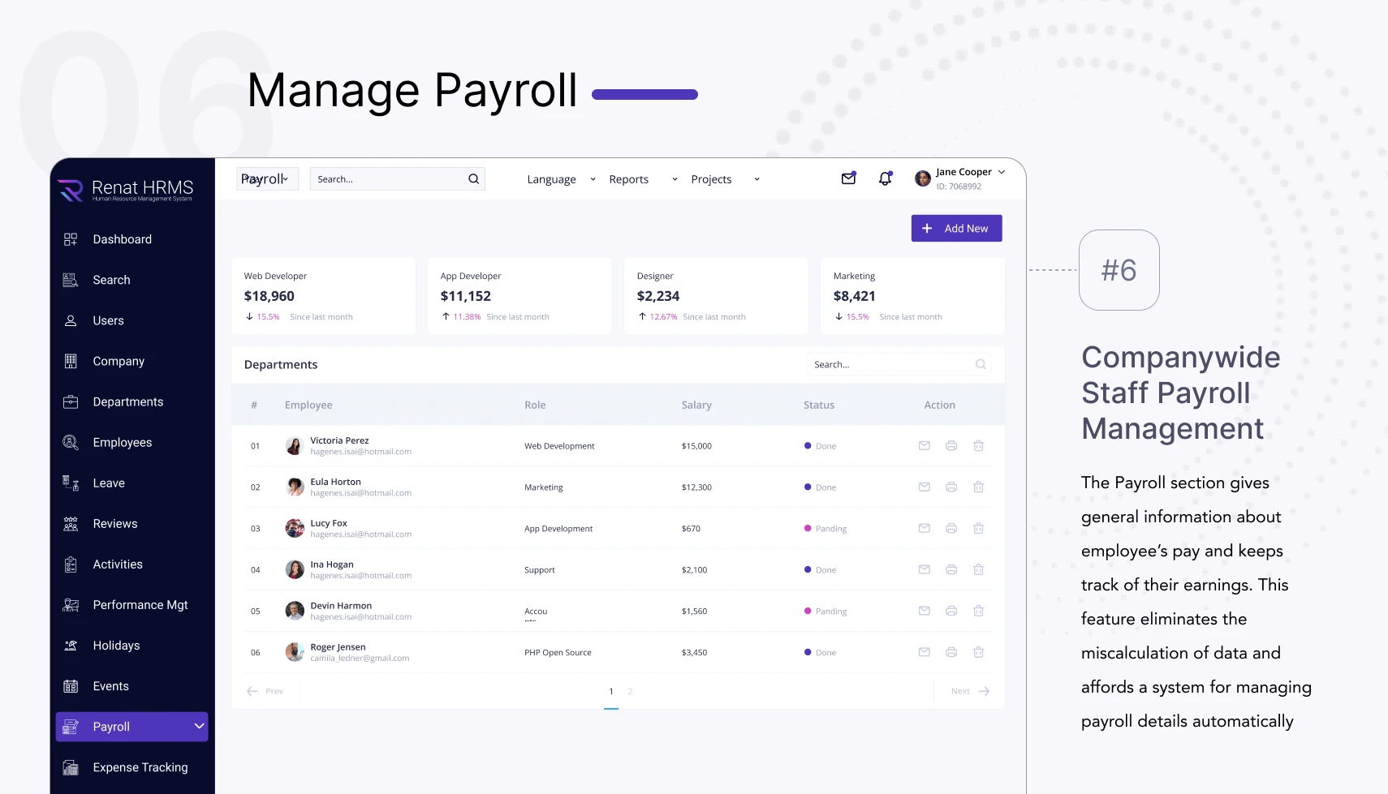
Task: Click the Renat HRMS logo
Action: click(x=126, y=190)
